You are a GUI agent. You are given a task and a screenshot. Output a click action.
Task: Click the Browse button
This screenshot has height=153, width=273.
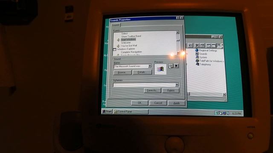(122, 72)
